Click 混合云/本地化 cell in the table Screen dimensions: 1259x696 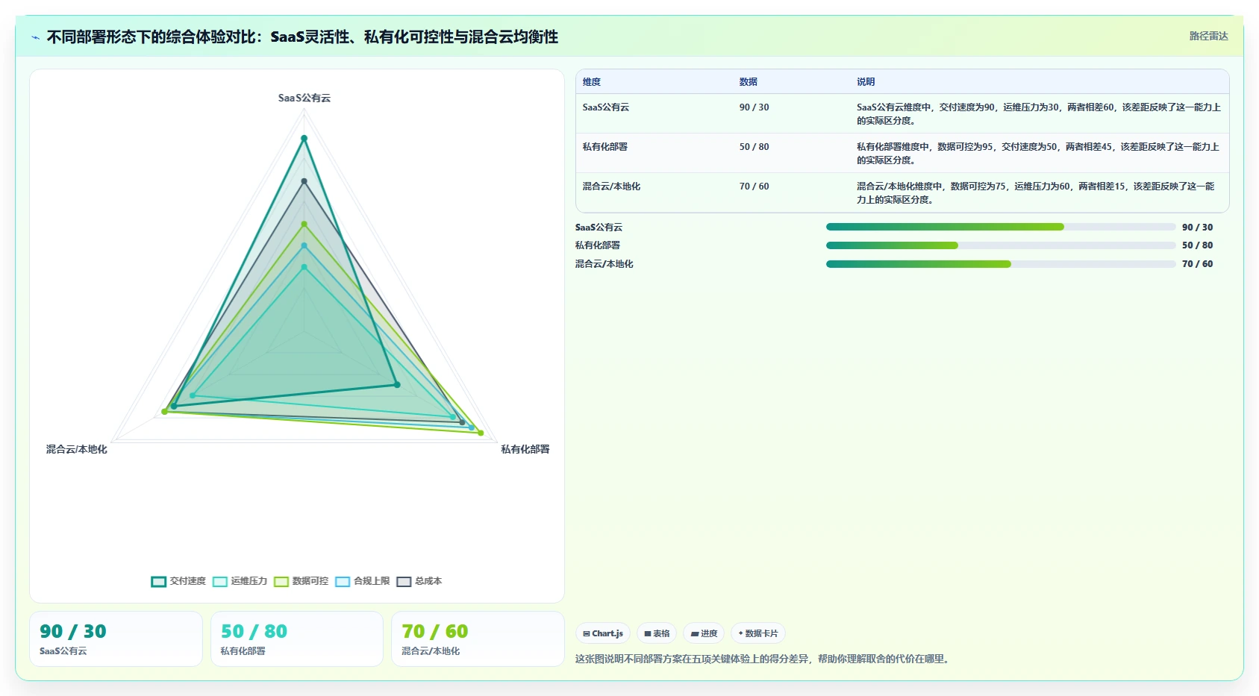pos(611,186)
